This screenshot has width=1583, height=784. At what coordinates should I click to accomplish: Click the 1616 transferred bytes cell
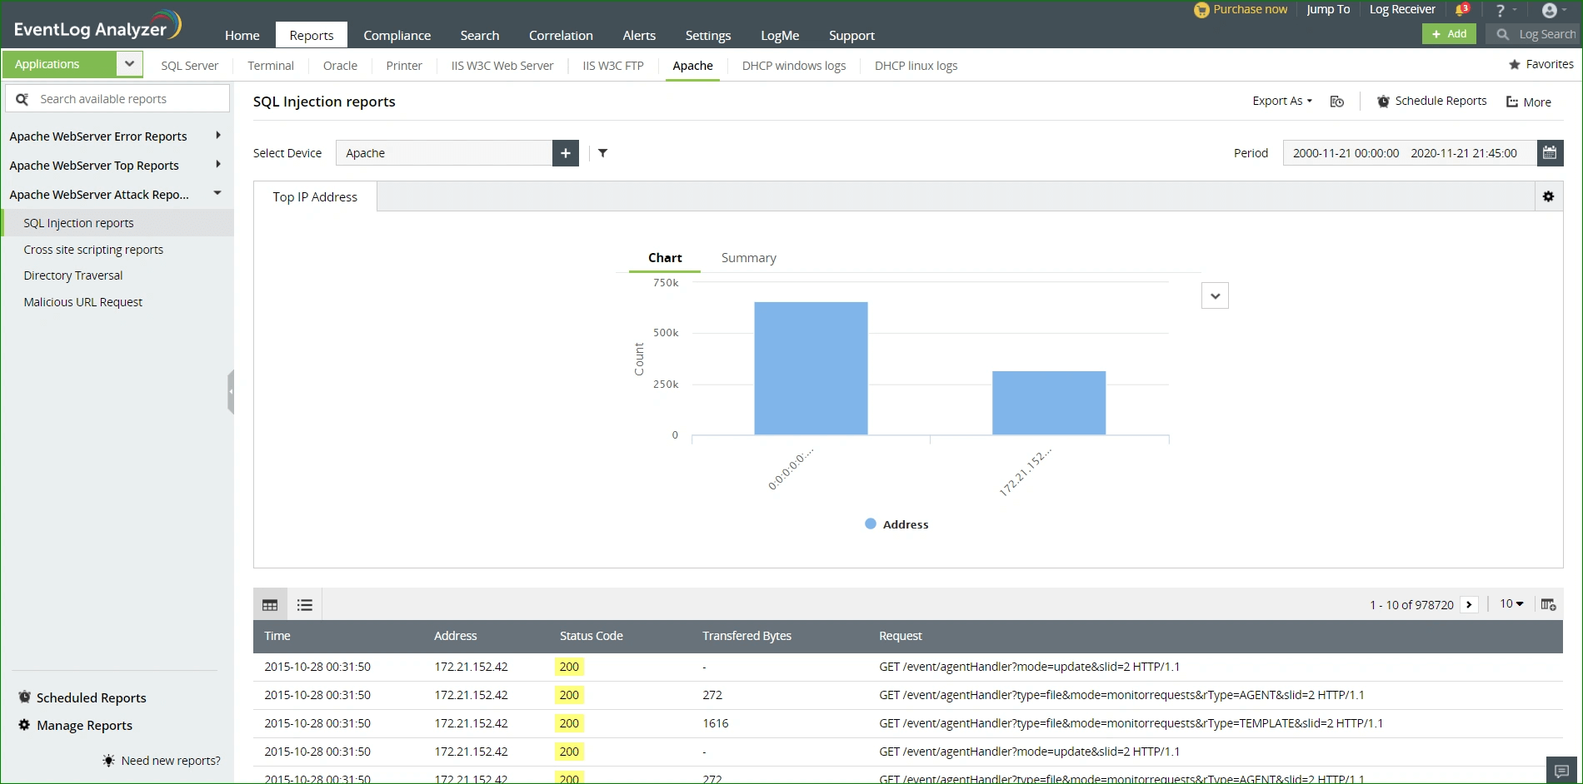pyautogui.click(x=716, y=723)
